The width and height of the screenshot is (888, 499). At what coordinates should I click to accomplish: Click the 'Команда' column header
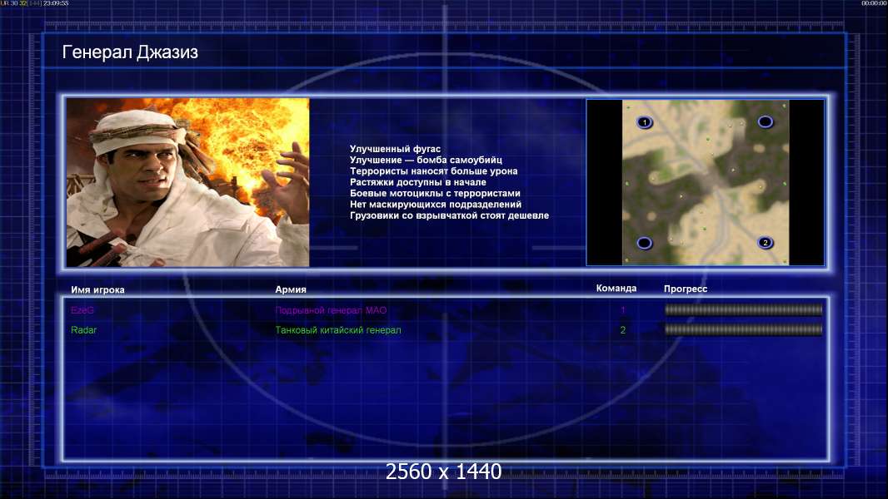616,289
